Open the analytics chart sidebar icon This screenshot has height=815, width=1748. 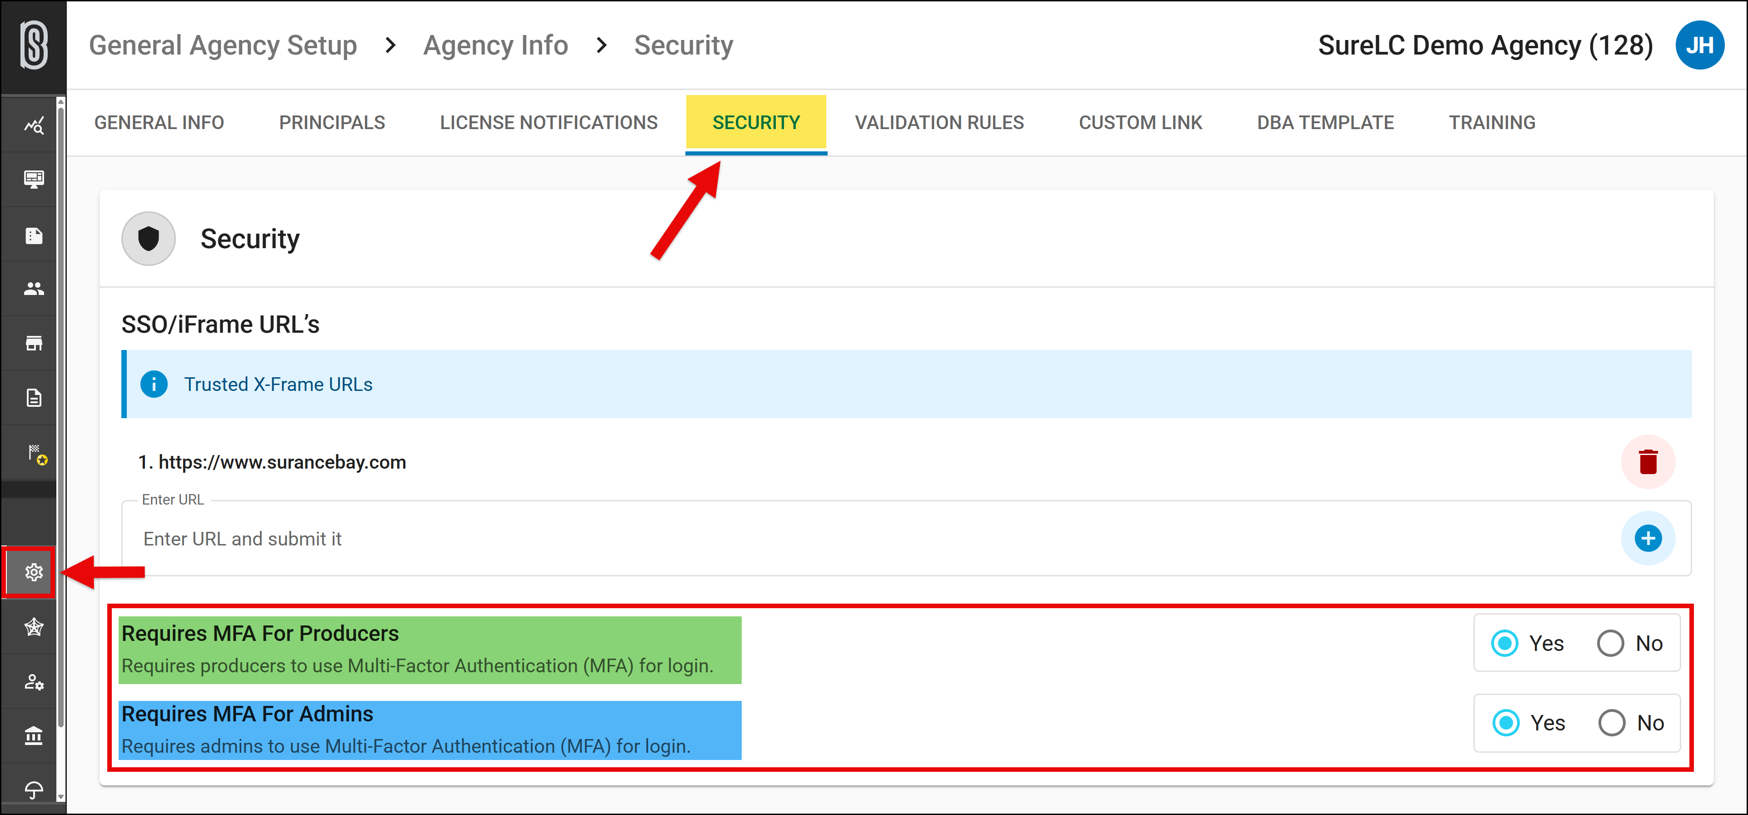click(x=33, y=125)
